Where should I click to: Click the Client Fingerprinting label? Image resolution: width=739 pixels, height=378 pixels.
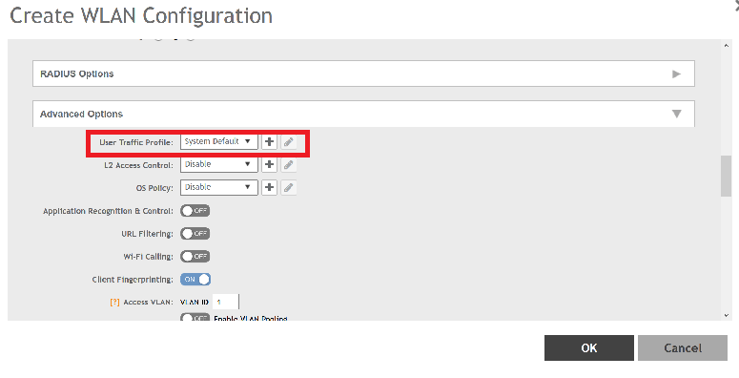pos(133,280)
